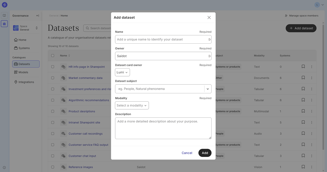
Task: Click the info icon at bottom left
Action: 4,168
